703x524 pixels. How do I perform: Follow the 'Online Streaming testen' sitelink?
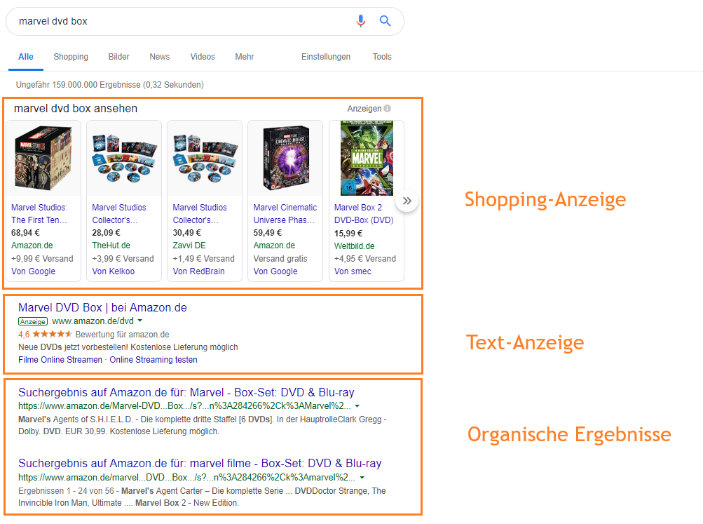(153, 360)
